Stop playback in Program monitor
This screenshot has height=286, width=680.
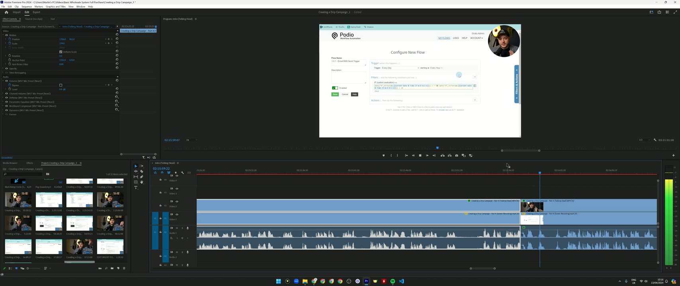tap(420, 155)
